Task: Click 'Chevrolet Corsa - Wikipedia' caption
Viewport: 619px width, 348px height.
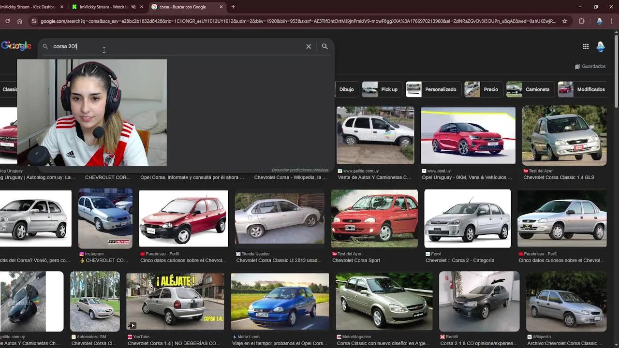Action: (291, 177)
